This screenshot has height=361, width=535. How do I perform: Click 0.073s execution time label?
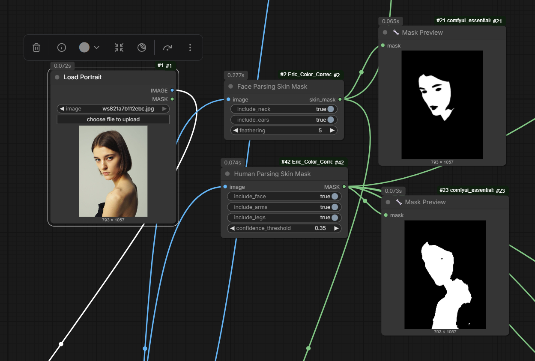(393, 191)
